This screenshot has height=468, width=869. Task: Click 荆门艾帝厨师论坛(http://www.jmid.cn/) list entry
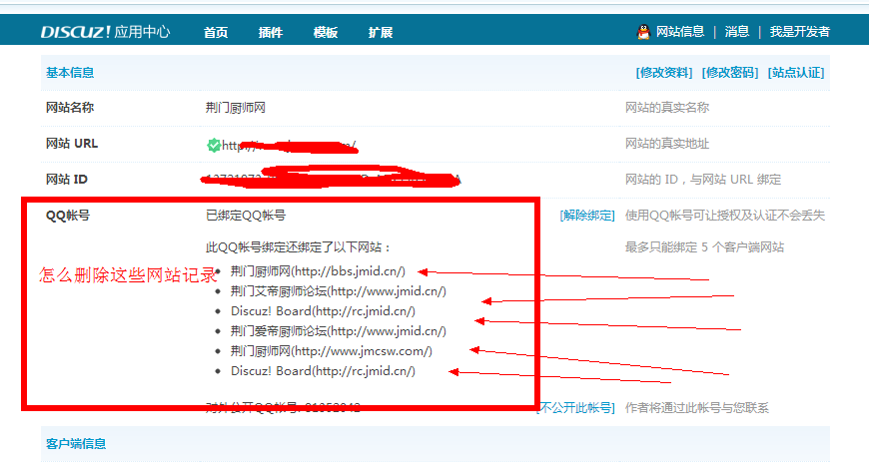(x=338, y=291)
